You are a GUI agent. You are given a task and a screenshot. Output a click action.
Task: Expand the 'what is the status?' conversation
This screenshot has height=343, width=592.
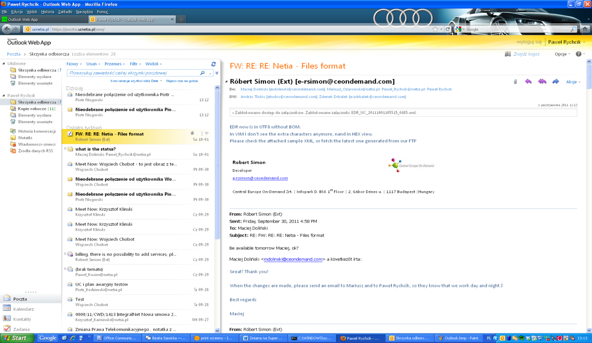pos(65,149)
